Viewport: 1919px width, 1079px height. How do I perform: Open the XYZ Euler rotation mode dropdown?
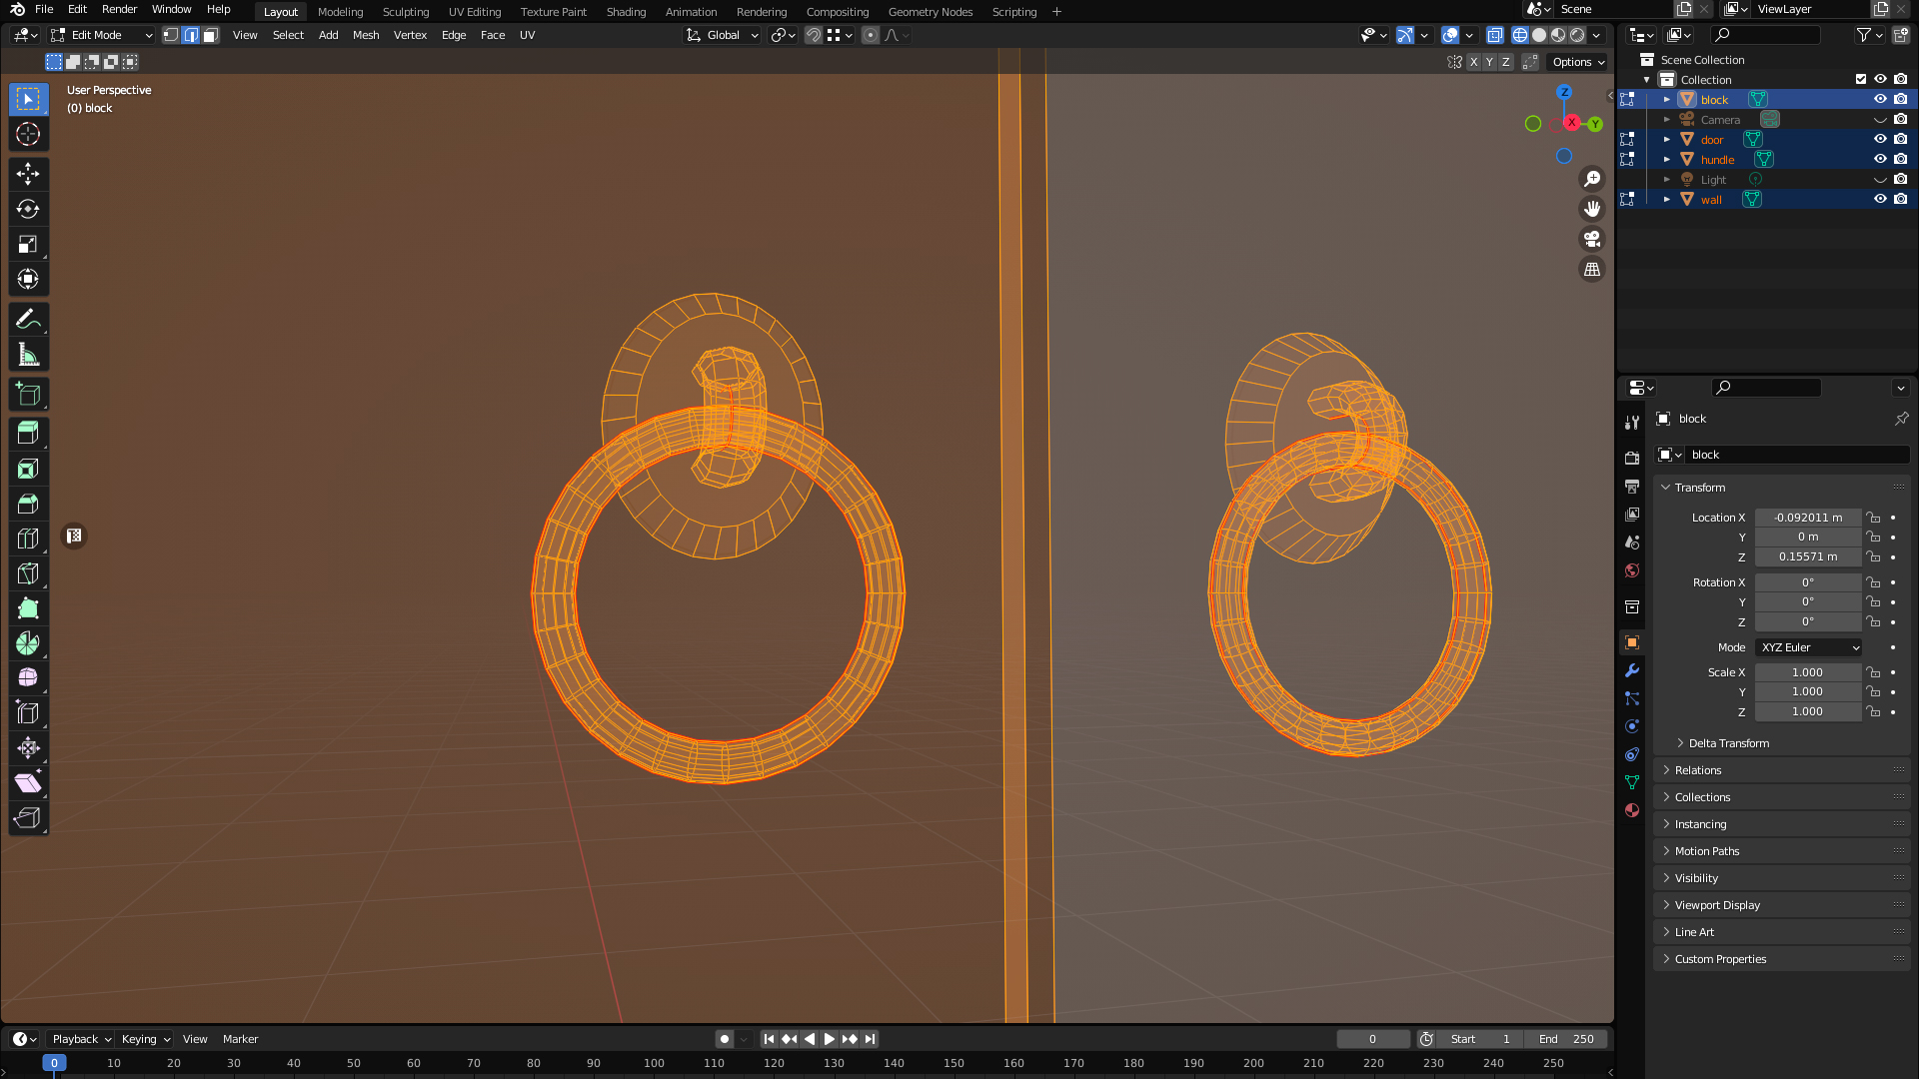(1809, 647)
